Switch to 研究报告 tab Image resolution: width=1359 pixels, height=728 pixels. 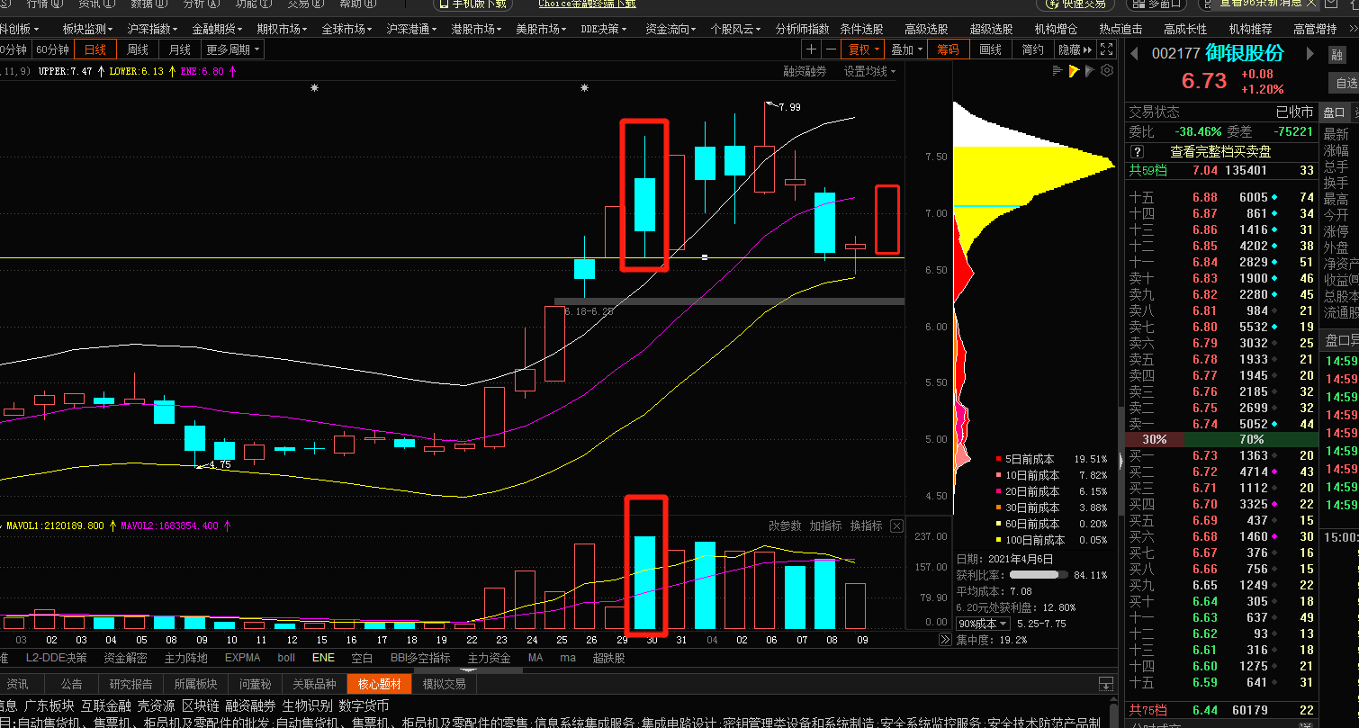pos(130,684)
